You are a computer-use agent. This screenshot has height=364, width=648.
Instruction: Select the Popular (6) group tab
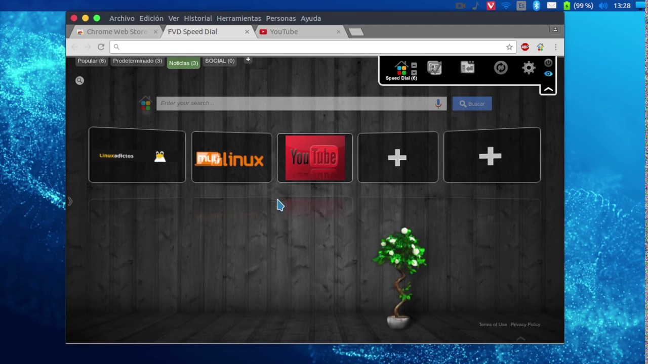pyautogui.click(x=92, y=61)
